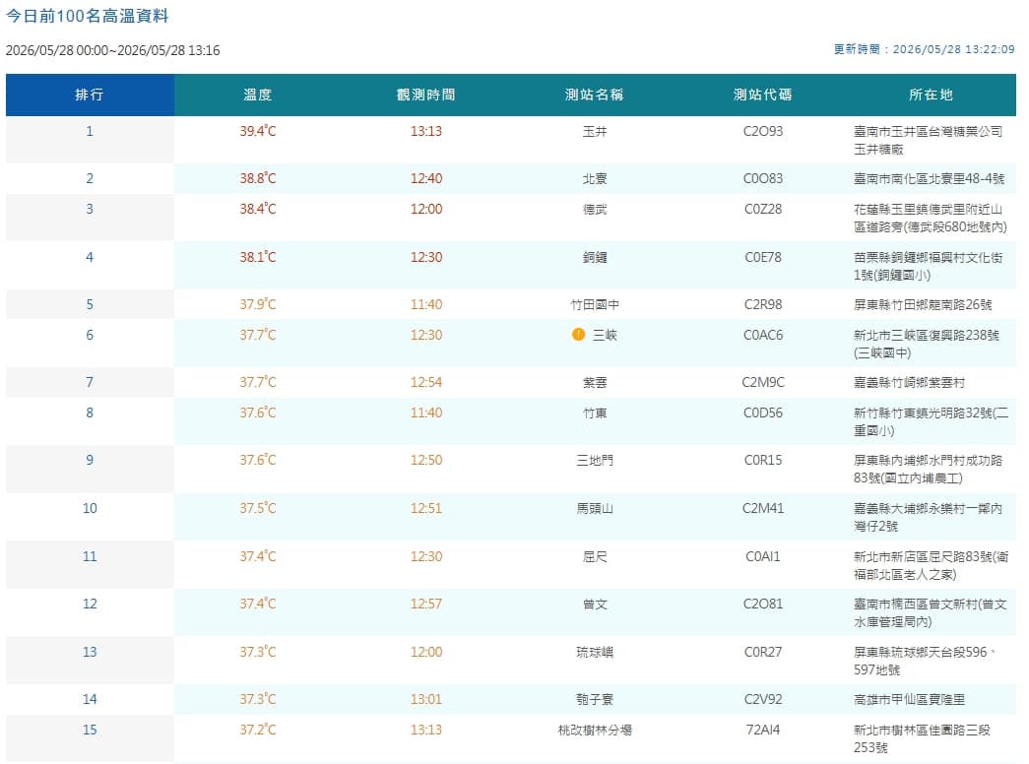Click location 屏東縣竹田鄉龍南路26號
Screen dimensions: 1029x764
(x=923, y=304)
